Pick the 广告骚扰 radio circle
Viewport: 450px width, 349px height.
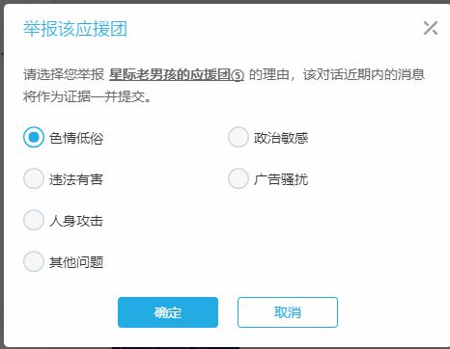pyautogui.click(x=239, y=178)
